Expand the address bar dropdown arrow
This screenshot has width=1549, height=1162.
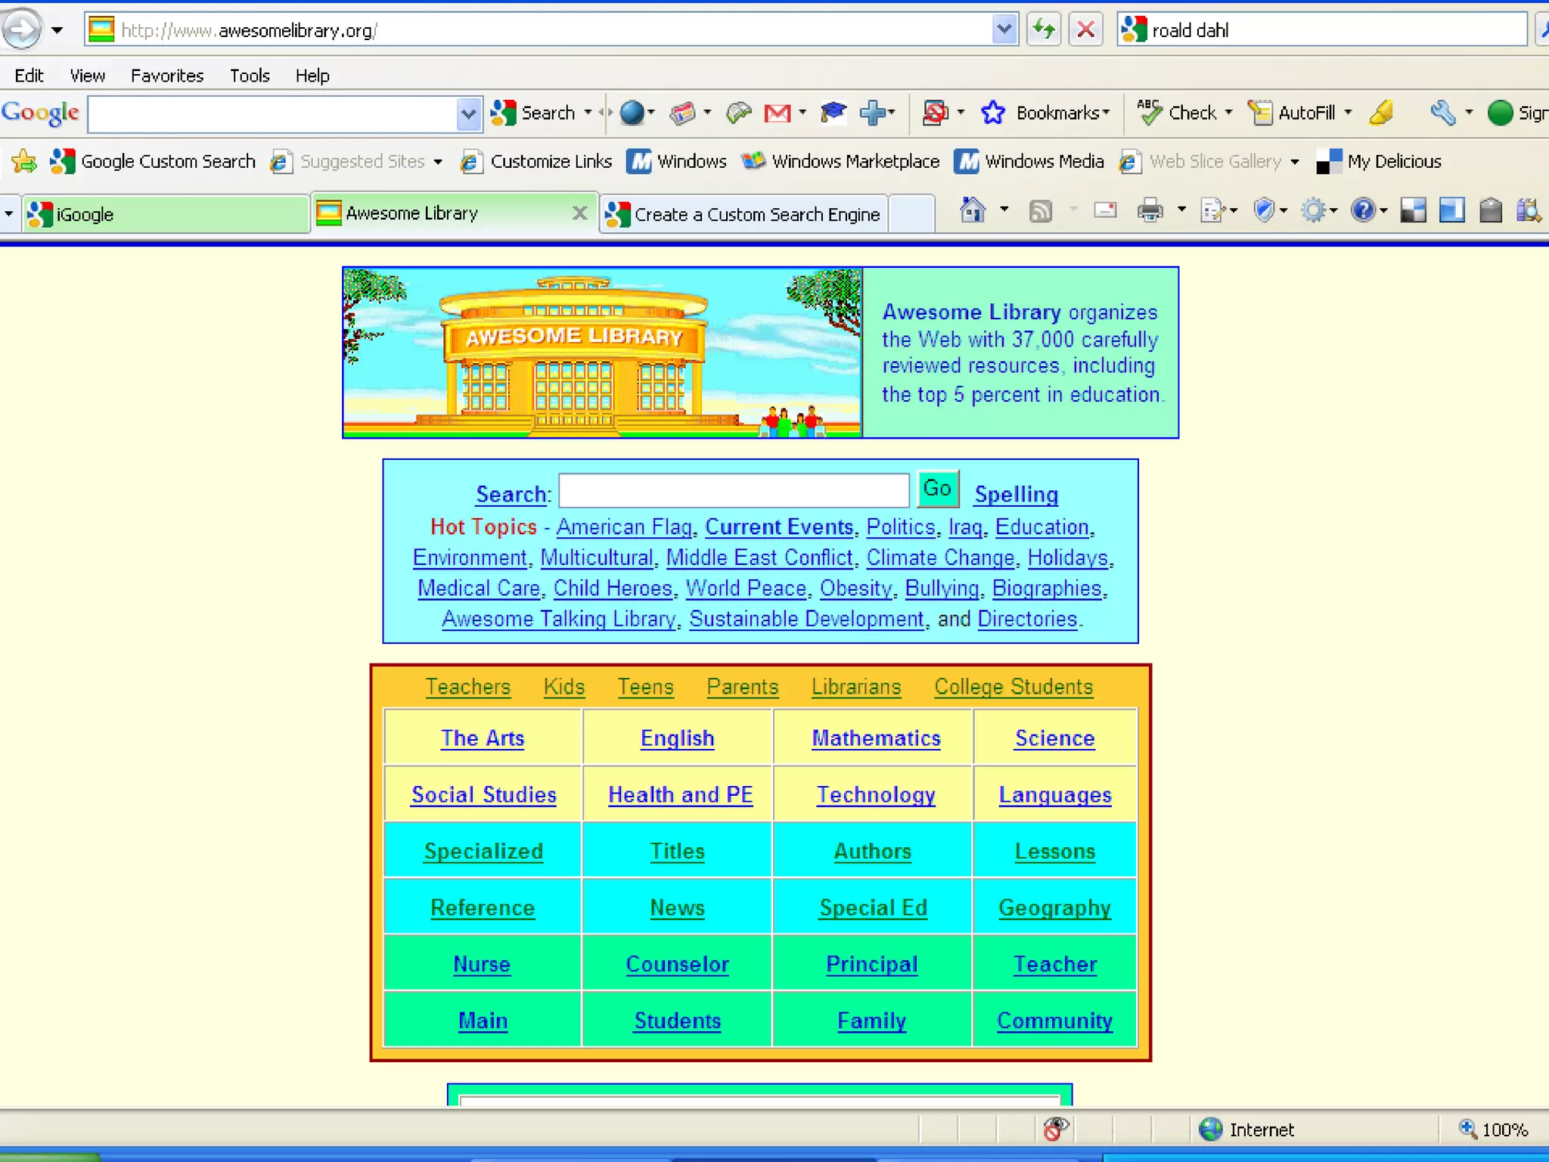[x=1004, y=30]
